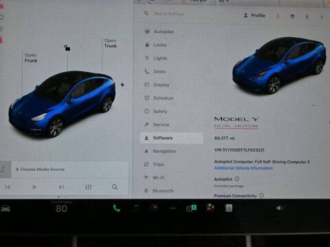Tap the music note thumbnail beside media source
Image resolution: width=330 pixels, height=247 pixels.
[5, 169]
